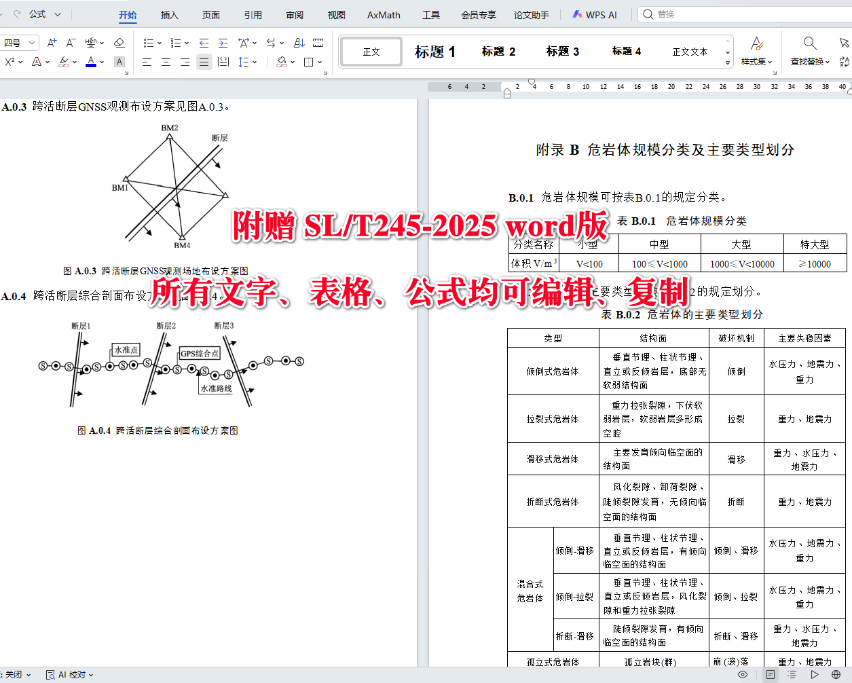Click the sort (排序) icon in ribbon
Viewport: 852px width, 683px height.
299,43
